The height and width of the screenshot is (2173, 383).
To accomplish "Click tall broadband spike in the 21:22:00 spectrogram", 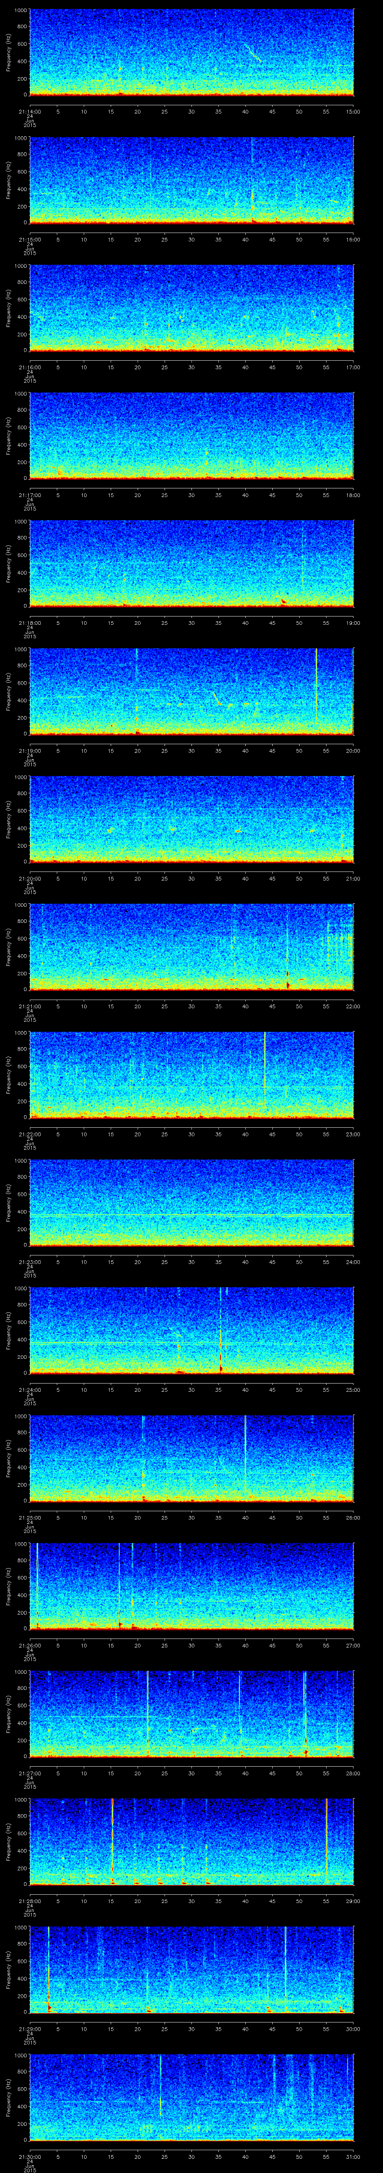I will [265, 1070].
